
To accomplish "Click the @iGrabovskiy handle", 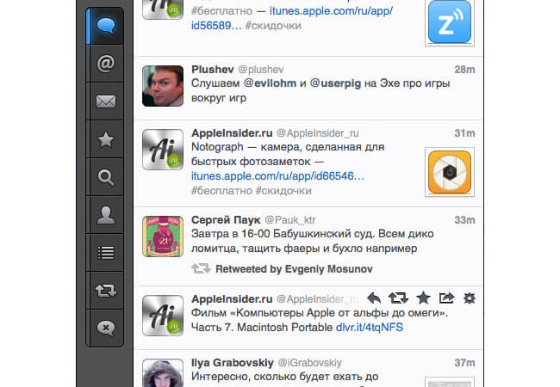I will tap(309, 363).
